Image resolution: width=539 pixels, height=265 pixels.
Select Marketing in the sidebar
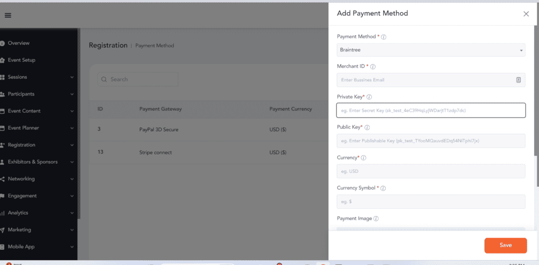coord(19,230)
